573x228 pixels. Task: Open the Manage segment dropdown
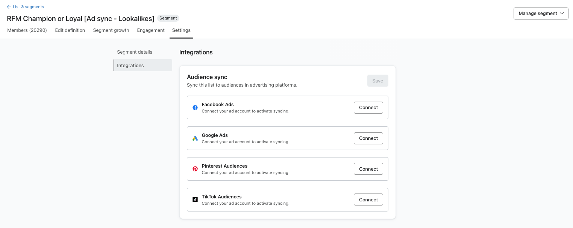(541, 13)
